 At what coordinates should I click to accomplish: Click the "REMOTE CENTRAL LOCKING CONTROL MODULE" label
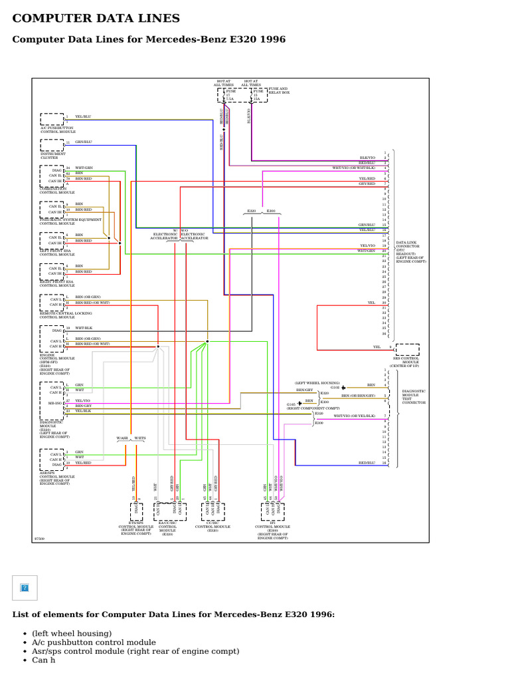point(66,315)
